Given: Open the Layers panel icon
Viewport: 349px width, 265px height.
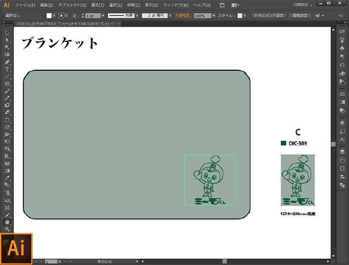Looking at the screenshot, I should coord(342,152).
